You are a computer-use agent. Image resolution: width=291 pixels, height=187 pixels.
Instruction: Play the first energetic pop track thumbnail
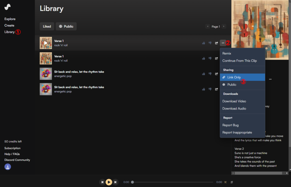(x=46, y=74)
